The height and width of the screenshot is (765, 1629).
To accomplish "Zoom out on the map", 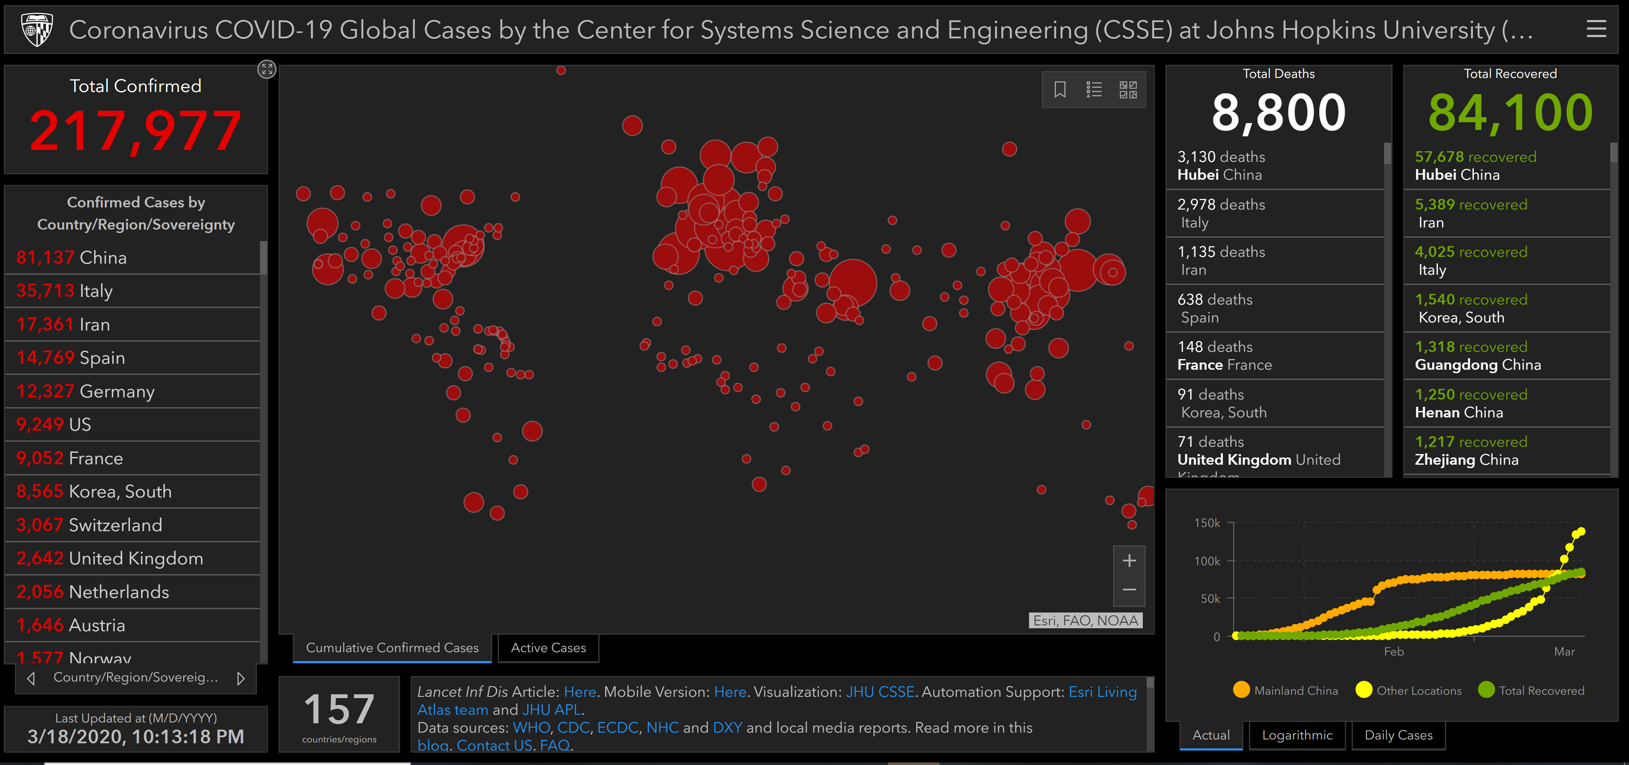I will coord(1129,590).
